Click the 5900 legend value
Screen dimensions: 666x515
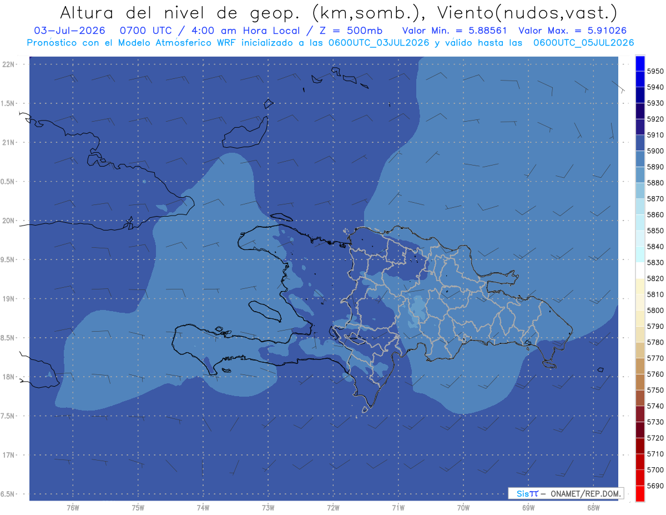point(655,151)
